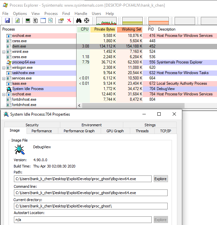Click the commit history mini graph
Screen dimensions: 217x225
133,21
